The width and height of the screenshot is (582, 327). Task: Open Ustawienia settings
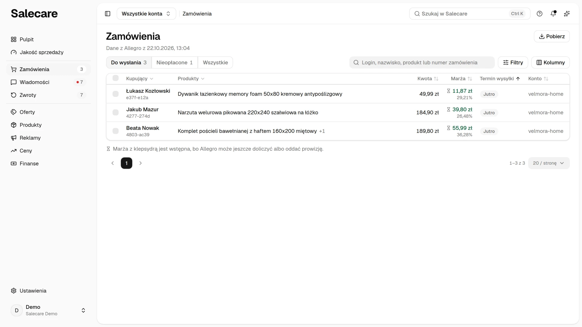(x=48, y=291)
